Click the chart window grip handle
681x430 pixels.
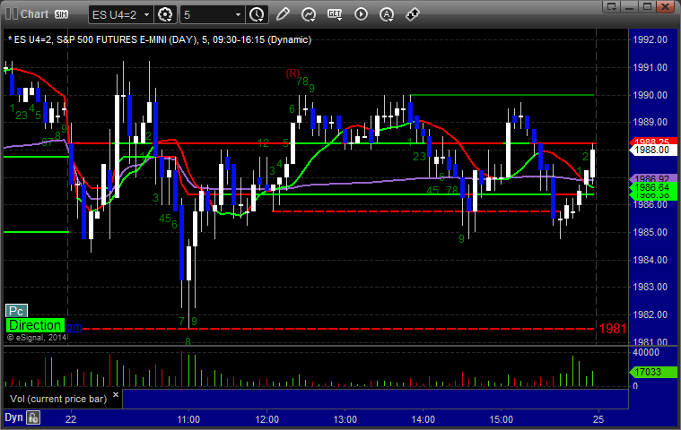[12, 13]
